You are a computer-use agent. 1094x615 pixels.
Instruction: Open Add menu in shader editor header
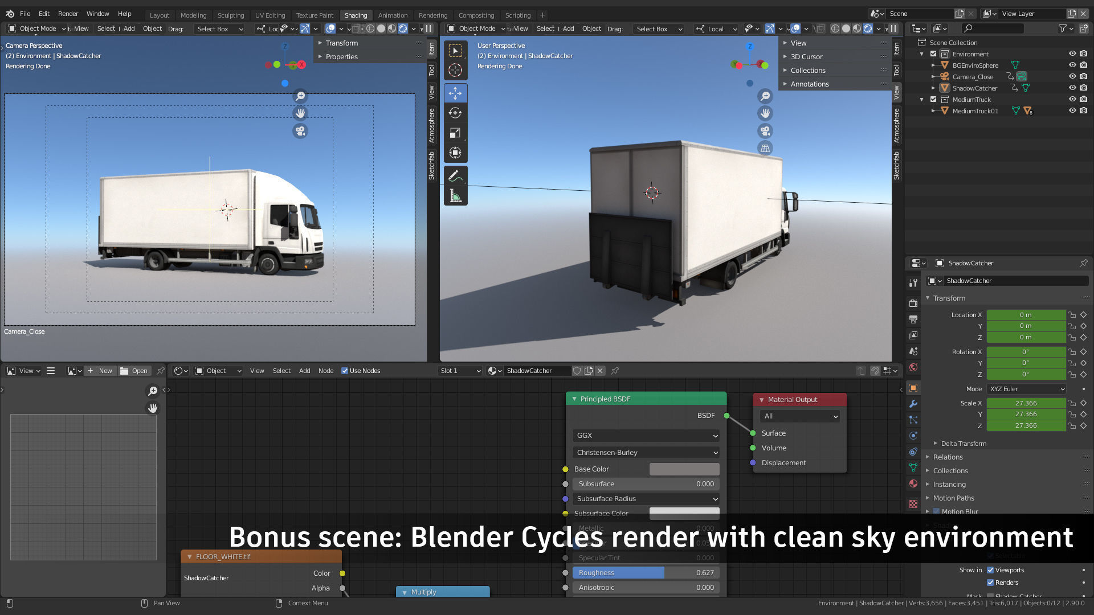[x=305, y=371]
